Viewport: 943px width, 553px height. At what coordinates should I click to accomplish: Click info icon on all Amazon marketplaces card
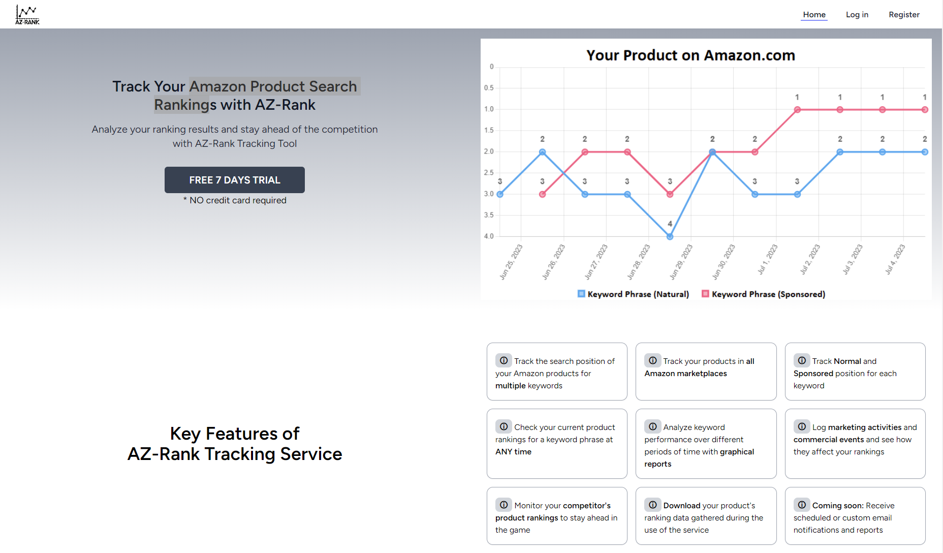click(653, 360)
